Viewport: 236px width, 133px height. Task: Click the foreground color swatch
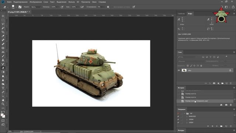pos(2,115)
